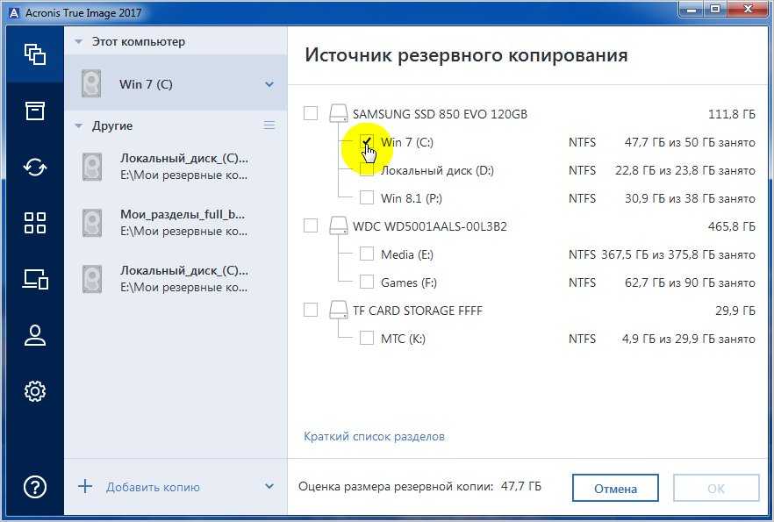
Task: Collapse the 'Этот компьютер' section
Action: [x=79, y=41]
